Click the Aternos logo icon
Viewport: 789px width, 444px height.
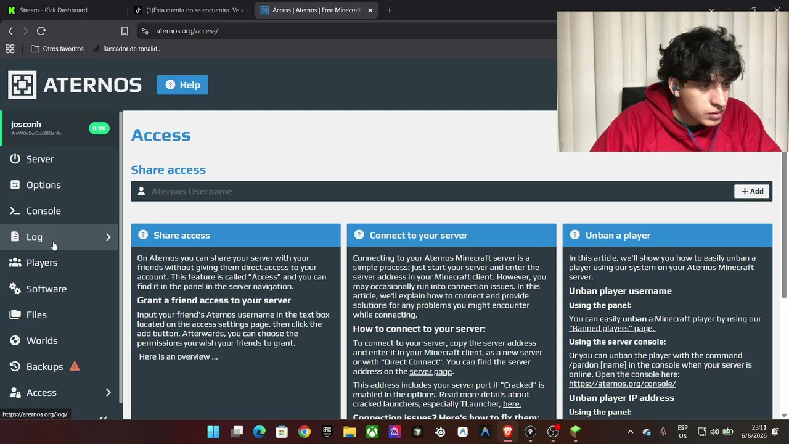(22, 85)
